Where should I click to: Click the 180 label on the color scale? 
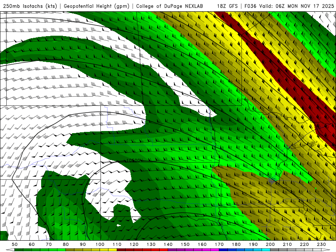[x=236, y=244]
